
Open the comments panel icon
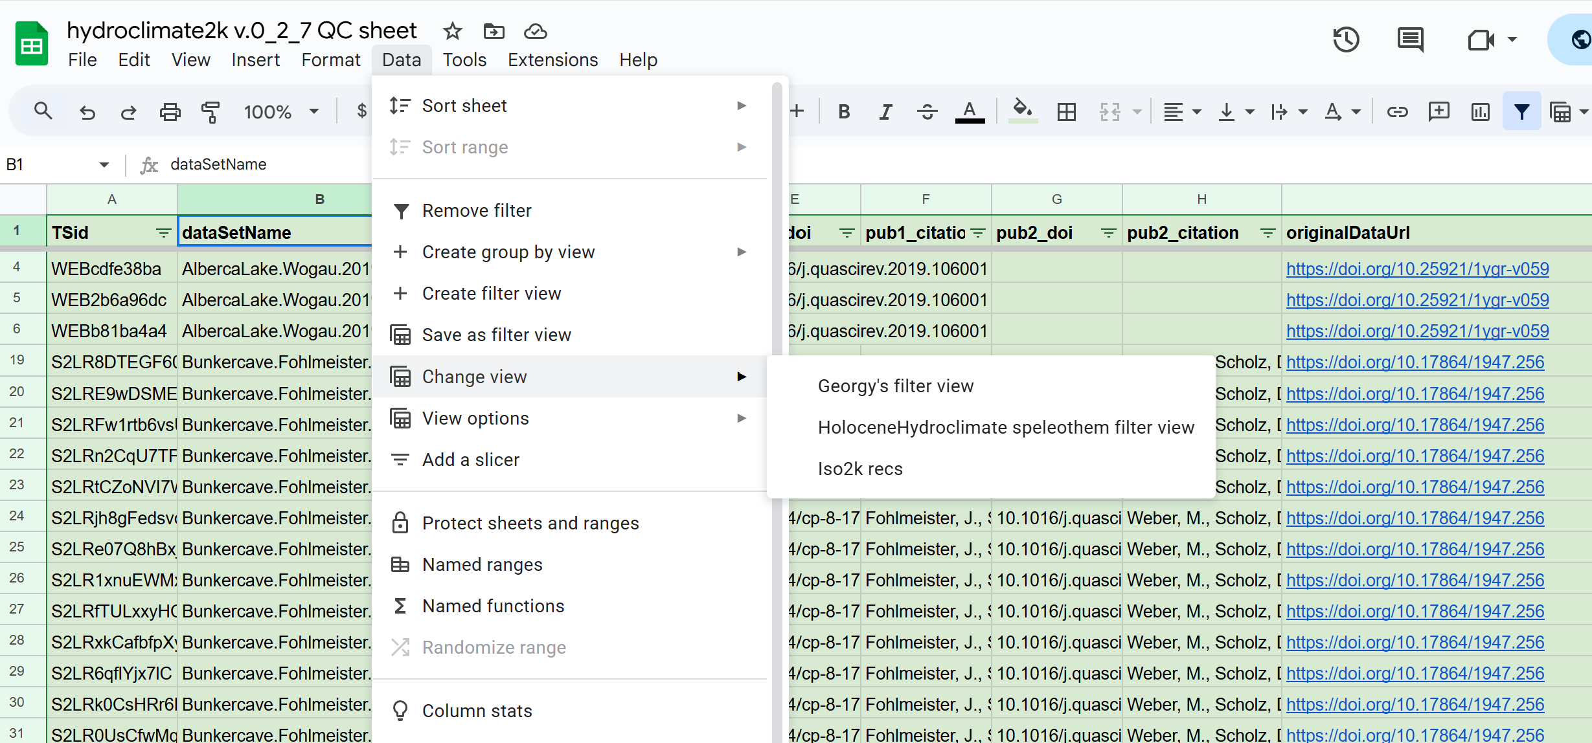(x=1410, y=40)
